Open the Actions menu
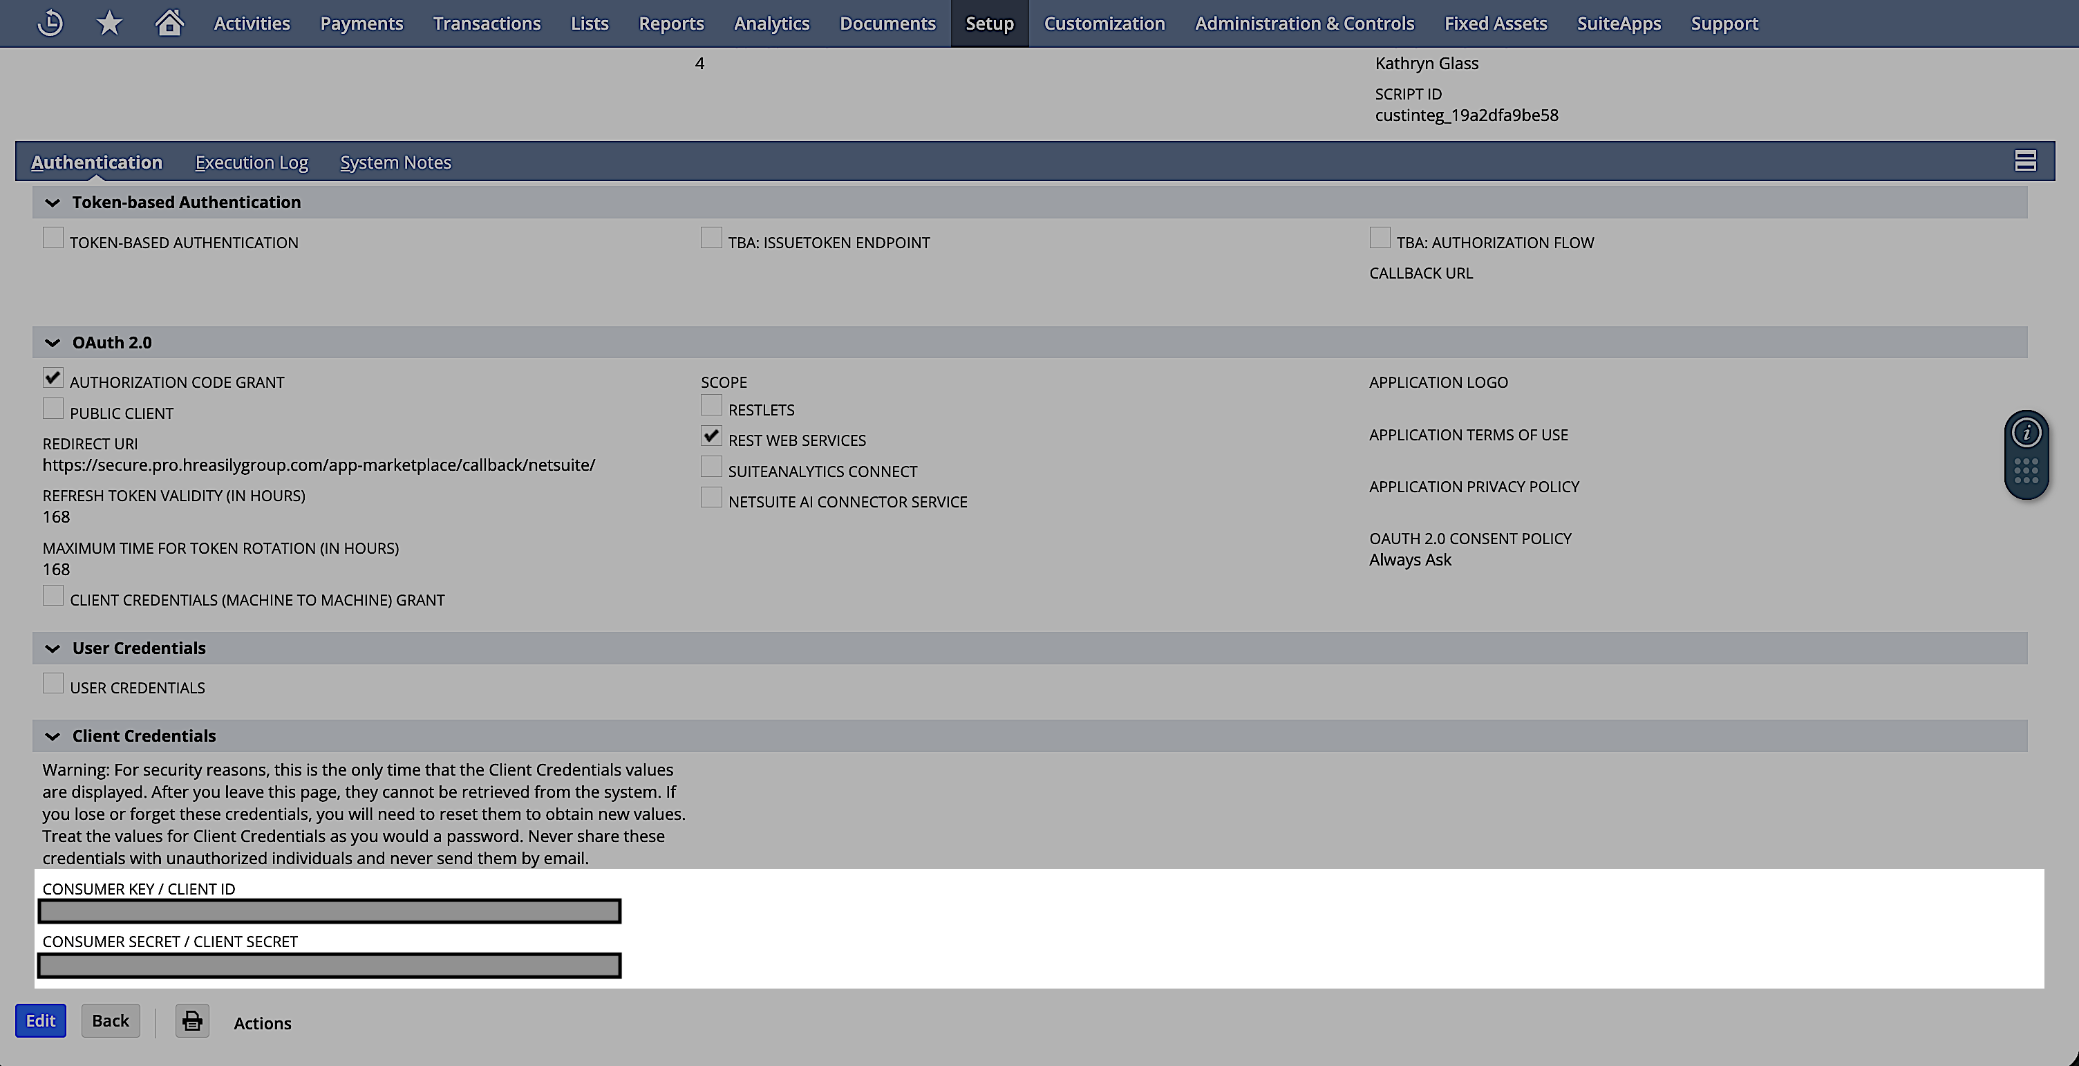The image size is (2079, 1066). click(x=263, y=1023)
